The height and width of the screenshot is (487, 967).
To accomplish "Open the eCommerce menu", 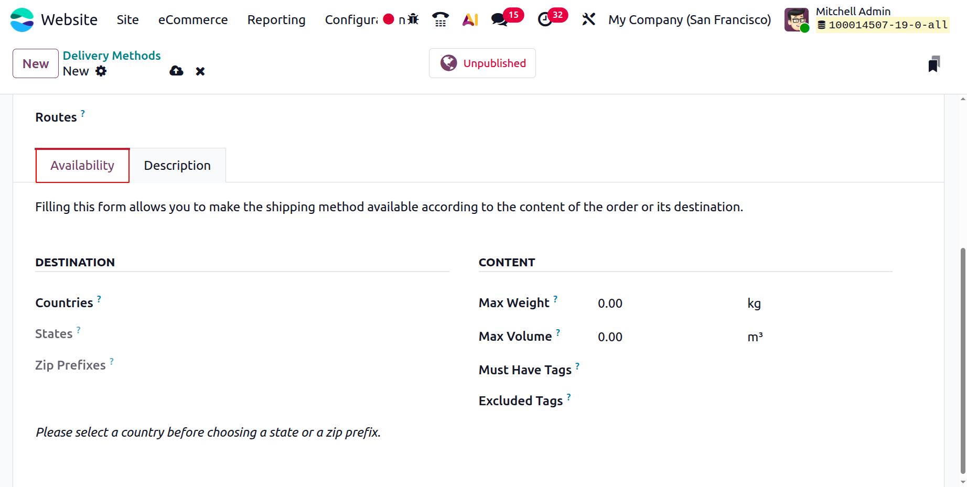I will coord(193,19).
